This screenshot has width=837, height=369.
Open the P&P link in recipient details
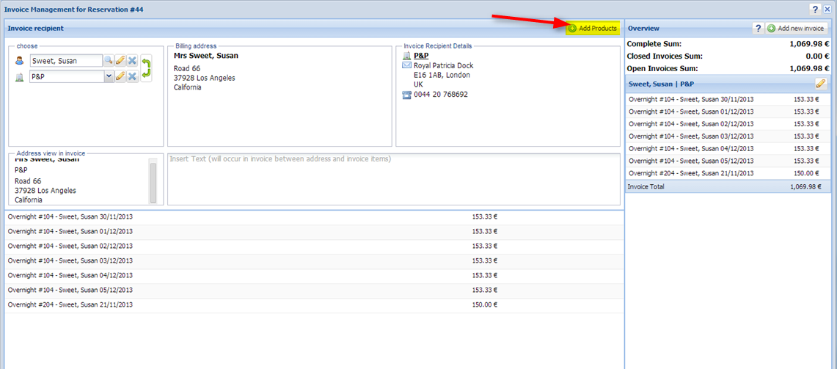(421, 55)
